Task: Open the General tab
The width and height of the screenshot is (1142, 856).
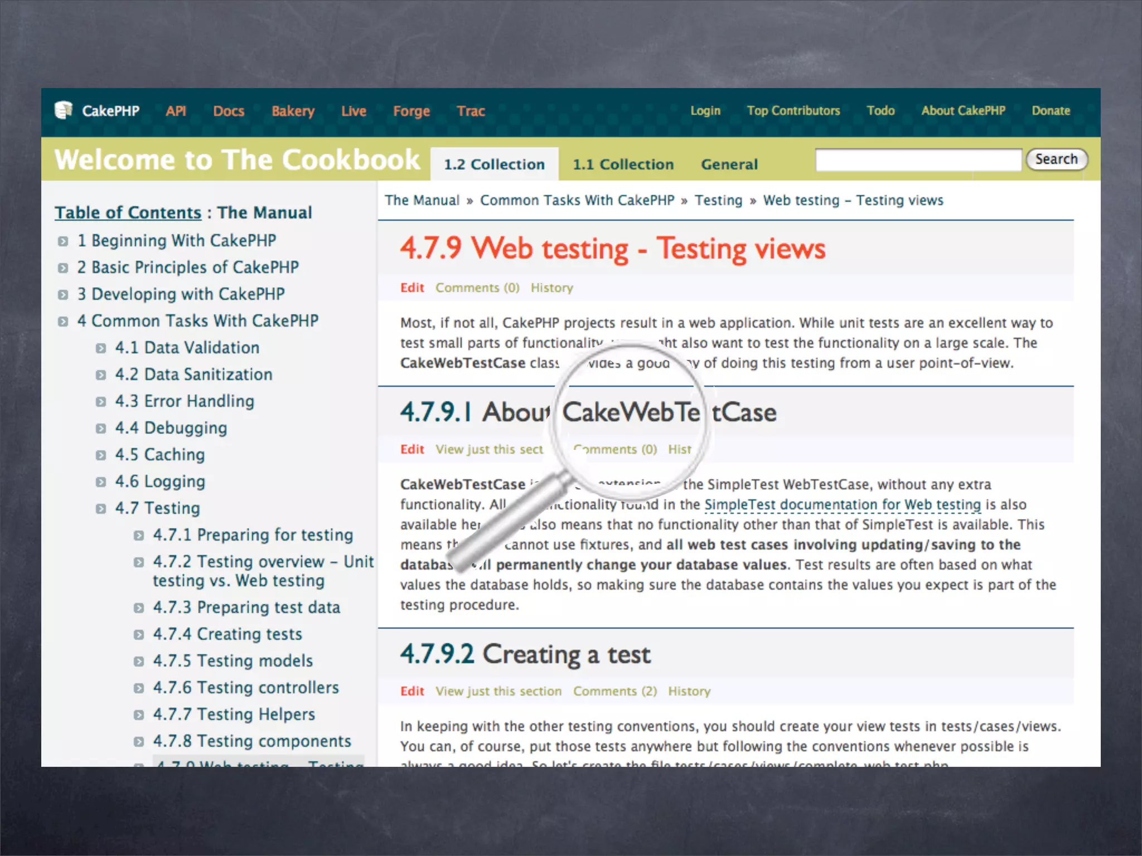Action: tap(729, 164)
